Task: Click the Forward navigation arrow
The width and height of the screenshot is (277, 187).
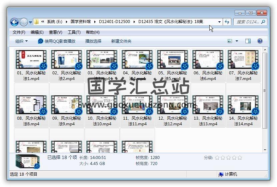Action: point(24,22)
